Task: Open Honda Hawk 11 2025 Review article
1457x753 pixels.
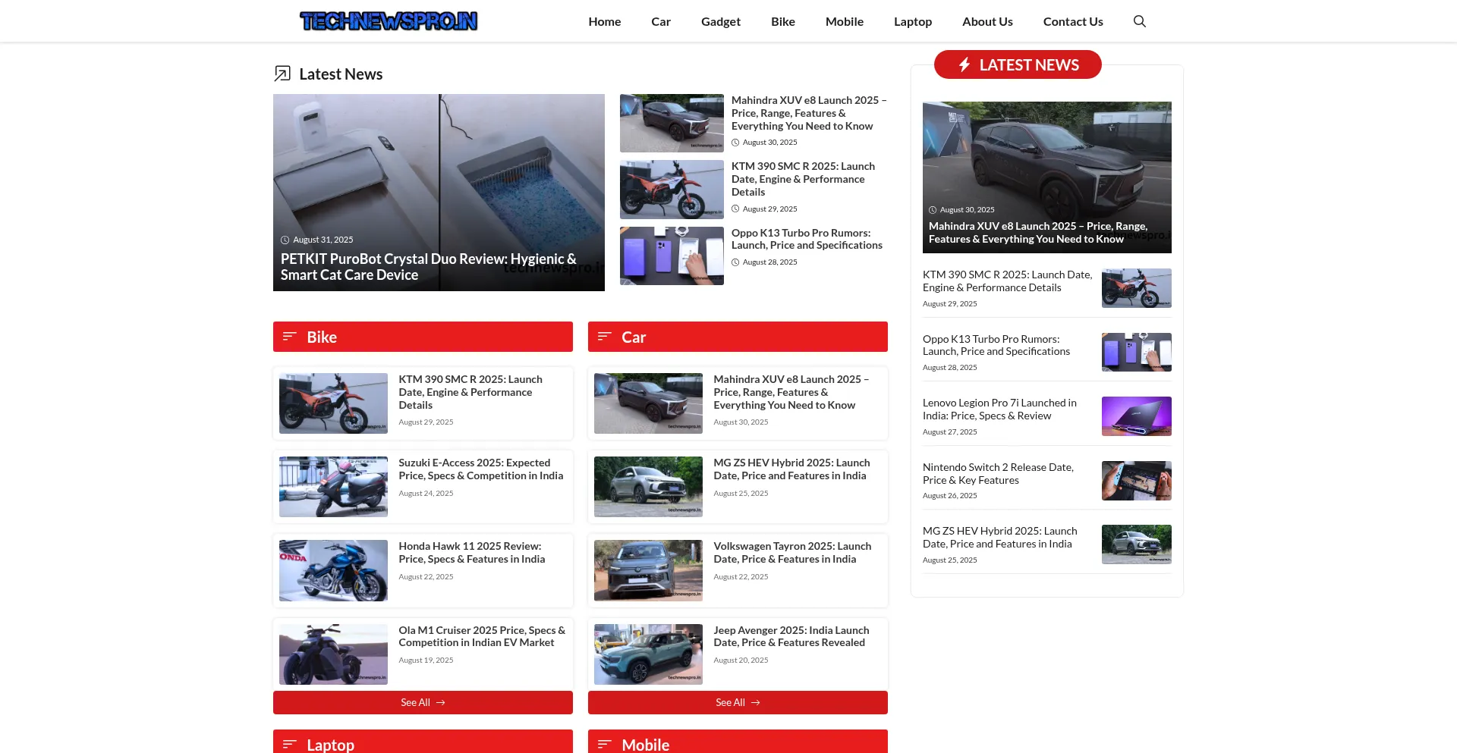Action: coord(472,553)
